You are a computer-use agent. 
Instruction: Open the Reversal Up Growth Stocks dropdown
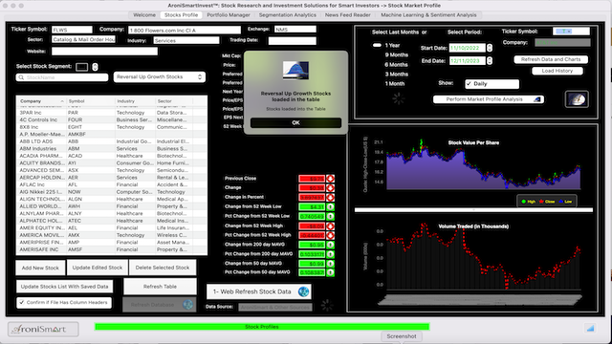click(x=160, y=76)
